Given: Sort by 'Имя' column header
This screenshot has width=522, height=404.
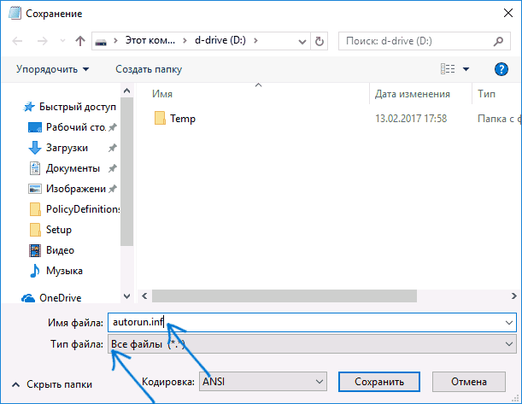Looking at the screenshot, I should 162,94.
